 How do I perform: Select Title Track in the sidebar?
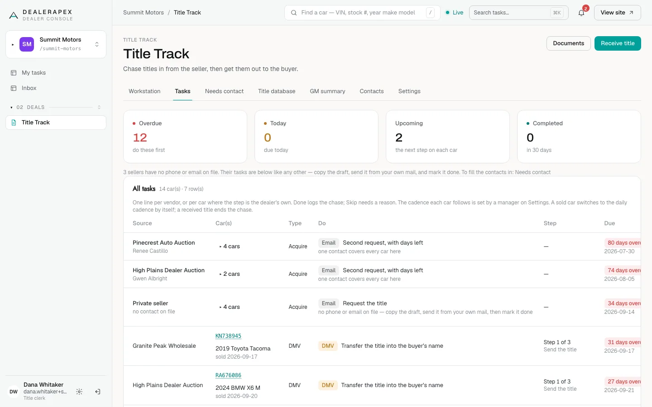click(x=56, y=123)
